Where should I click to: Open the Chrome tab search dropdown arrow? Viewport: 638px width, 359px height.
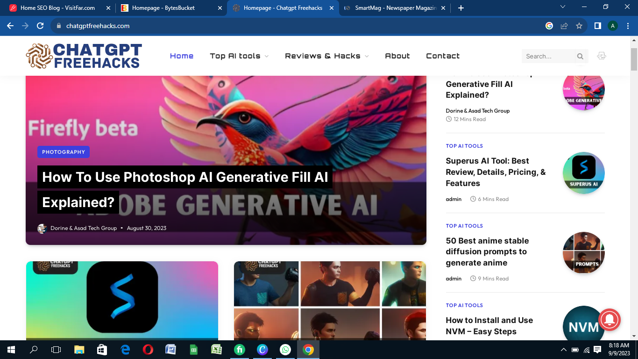pyautogui.click(x=563, y=7)
